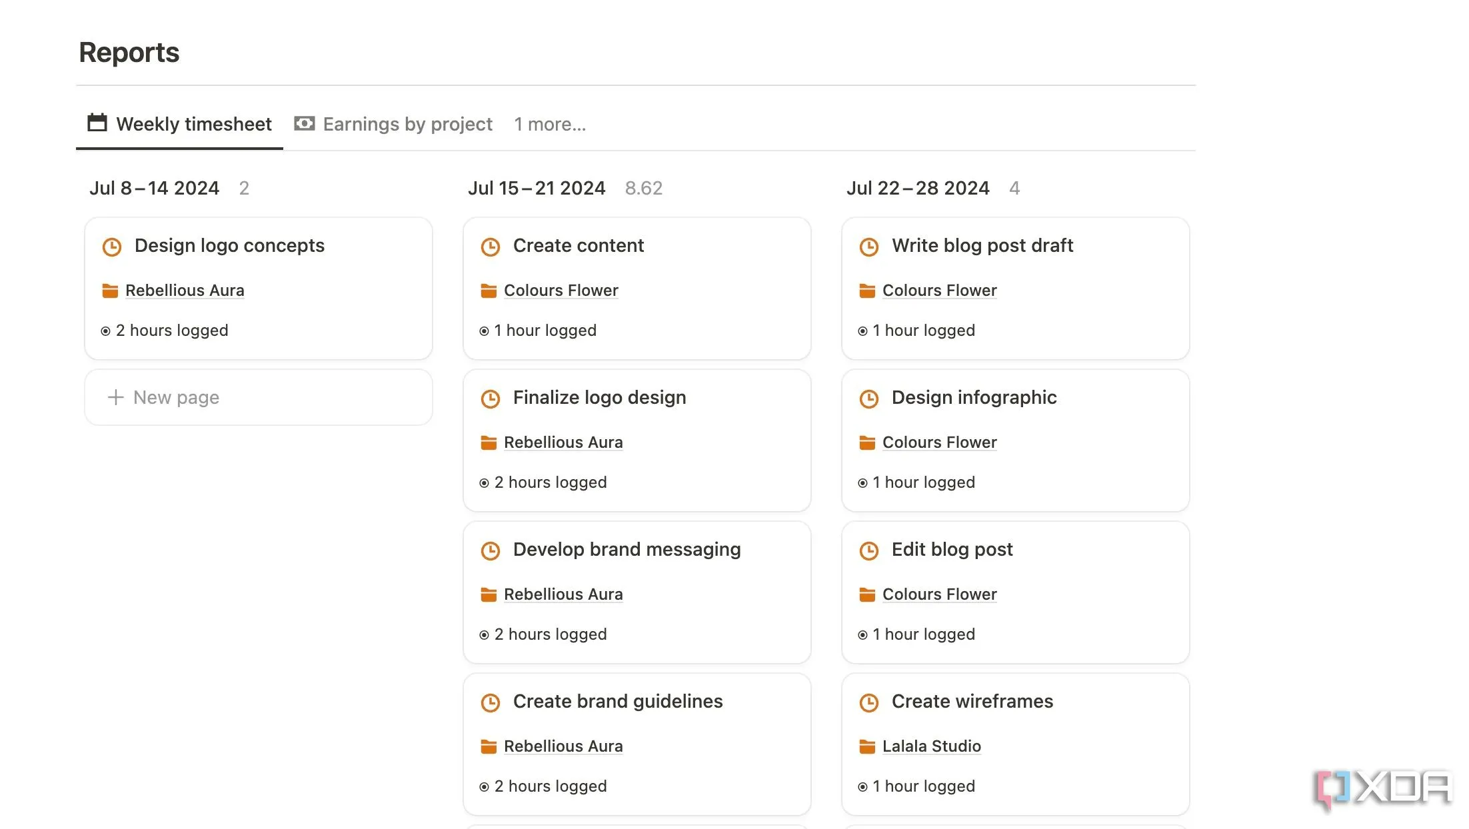Open Rebellious Aura link in Create brand guidelines
Viewport: 1469px width, 829px height.
point(563,746)
